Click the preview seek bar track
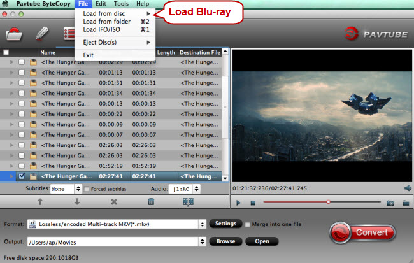The width and height of the screenshot is (414, 263). click(322, 202)
